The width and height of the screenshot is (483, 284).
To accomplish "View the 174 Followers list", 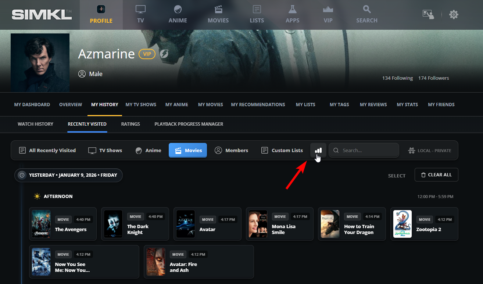I will (433, 78).
